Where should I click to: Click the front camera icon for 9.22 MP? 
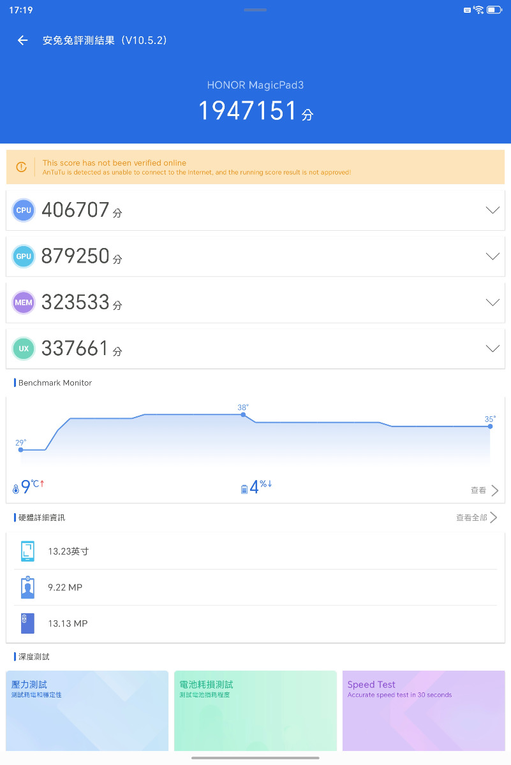pyautogui.click(x=27, y=587)
